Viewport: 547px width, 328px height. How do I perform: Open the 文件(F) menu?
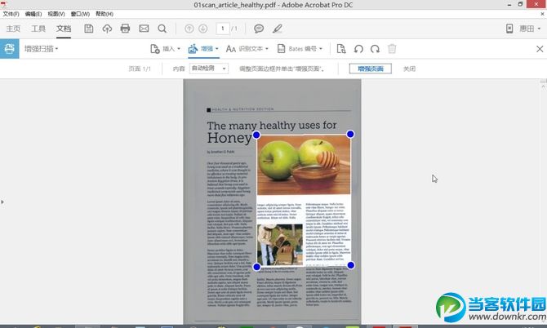(11, 14)
